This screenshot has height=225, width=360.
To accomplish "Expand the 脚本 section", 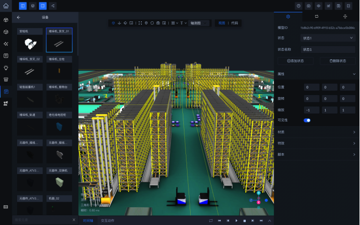I will click(x=316, y=154).
